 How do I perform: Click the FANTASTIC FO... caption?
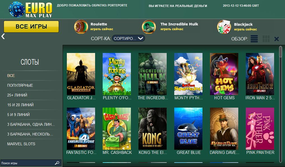pyautogui.click(x=81, y=153)
